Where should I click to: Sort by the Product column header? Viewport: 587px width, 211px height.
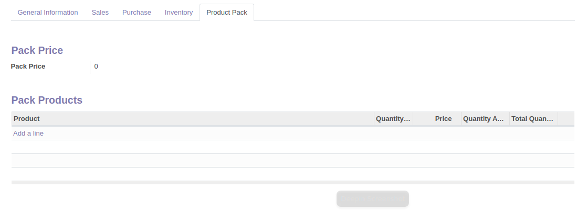[x=193, y=119]
